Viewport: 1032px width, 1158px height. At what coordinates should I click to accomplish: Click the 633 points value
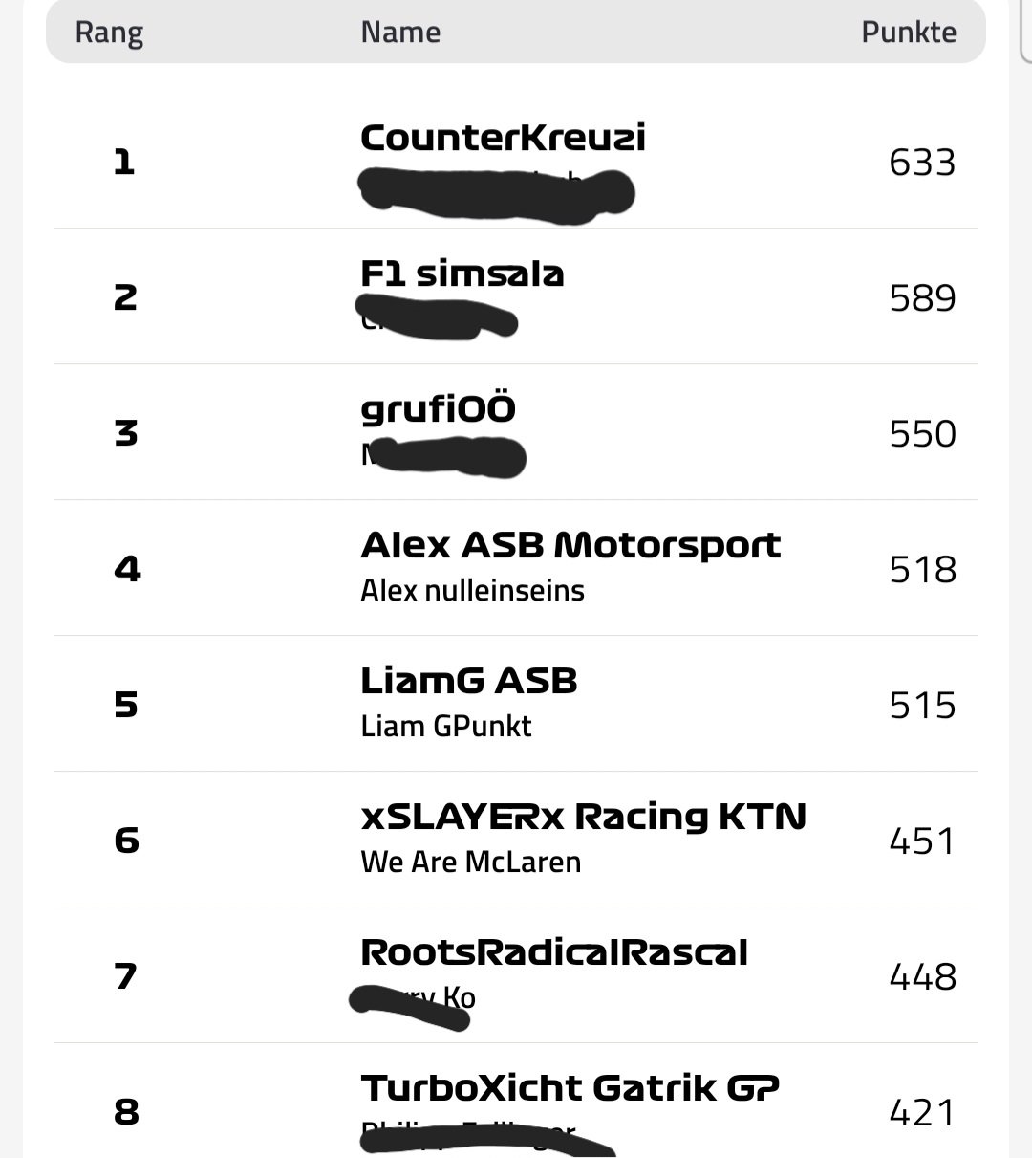922,163
